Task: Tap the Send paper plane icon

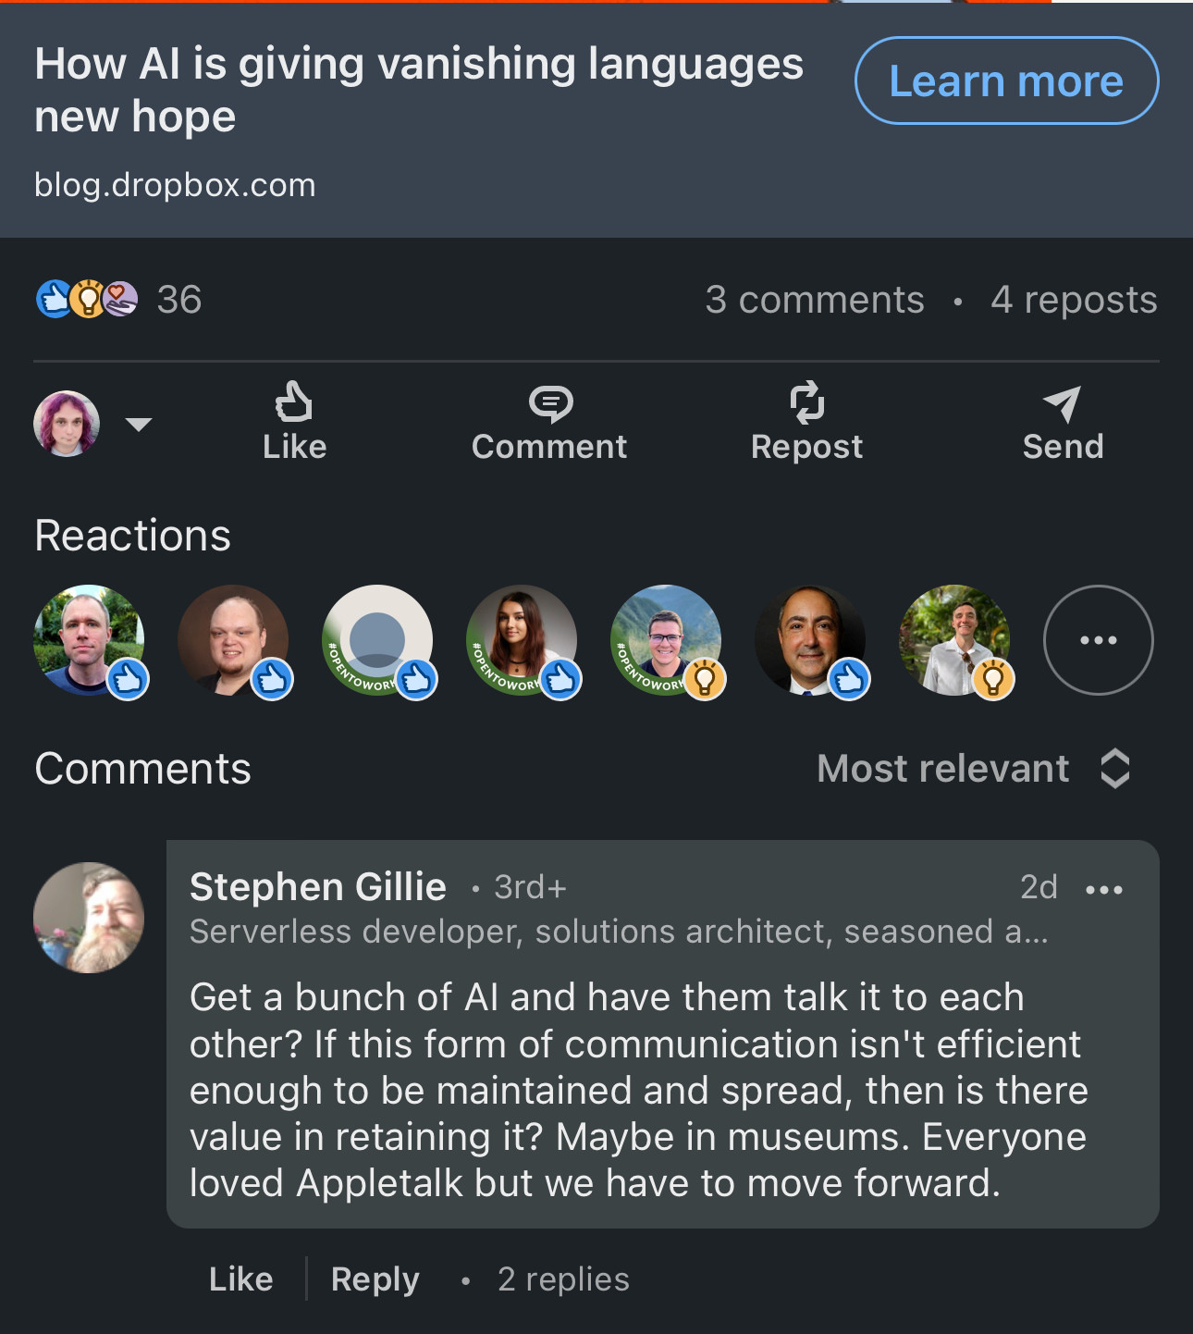Action: tap(1063, 404)
